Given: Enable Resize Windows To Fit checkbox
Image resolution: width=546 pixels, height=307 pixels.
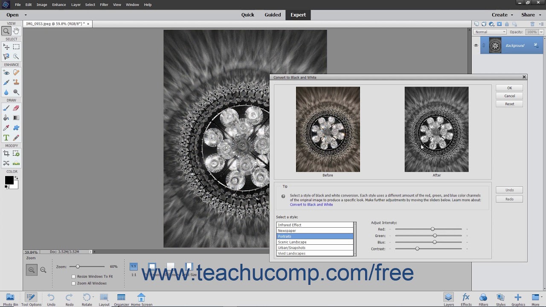Looking at the screenshot, I should point(74,276).
